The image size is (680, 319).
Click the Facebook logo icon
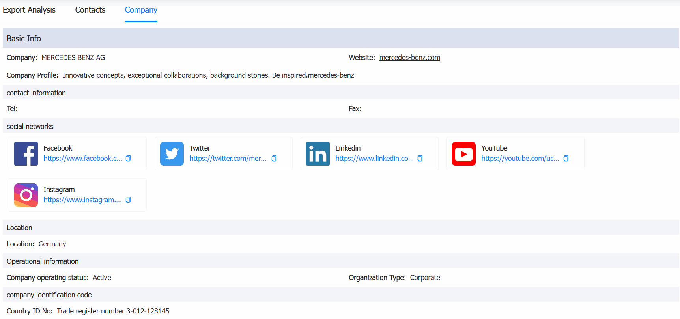point(26,154)
